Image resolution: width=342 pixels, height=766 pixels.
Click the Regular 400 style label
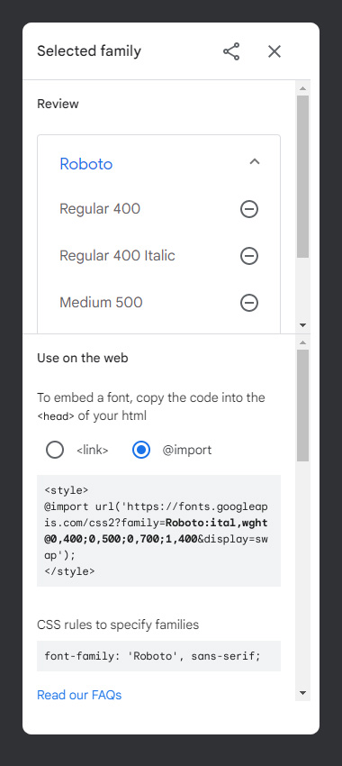[x=100, y=209]
